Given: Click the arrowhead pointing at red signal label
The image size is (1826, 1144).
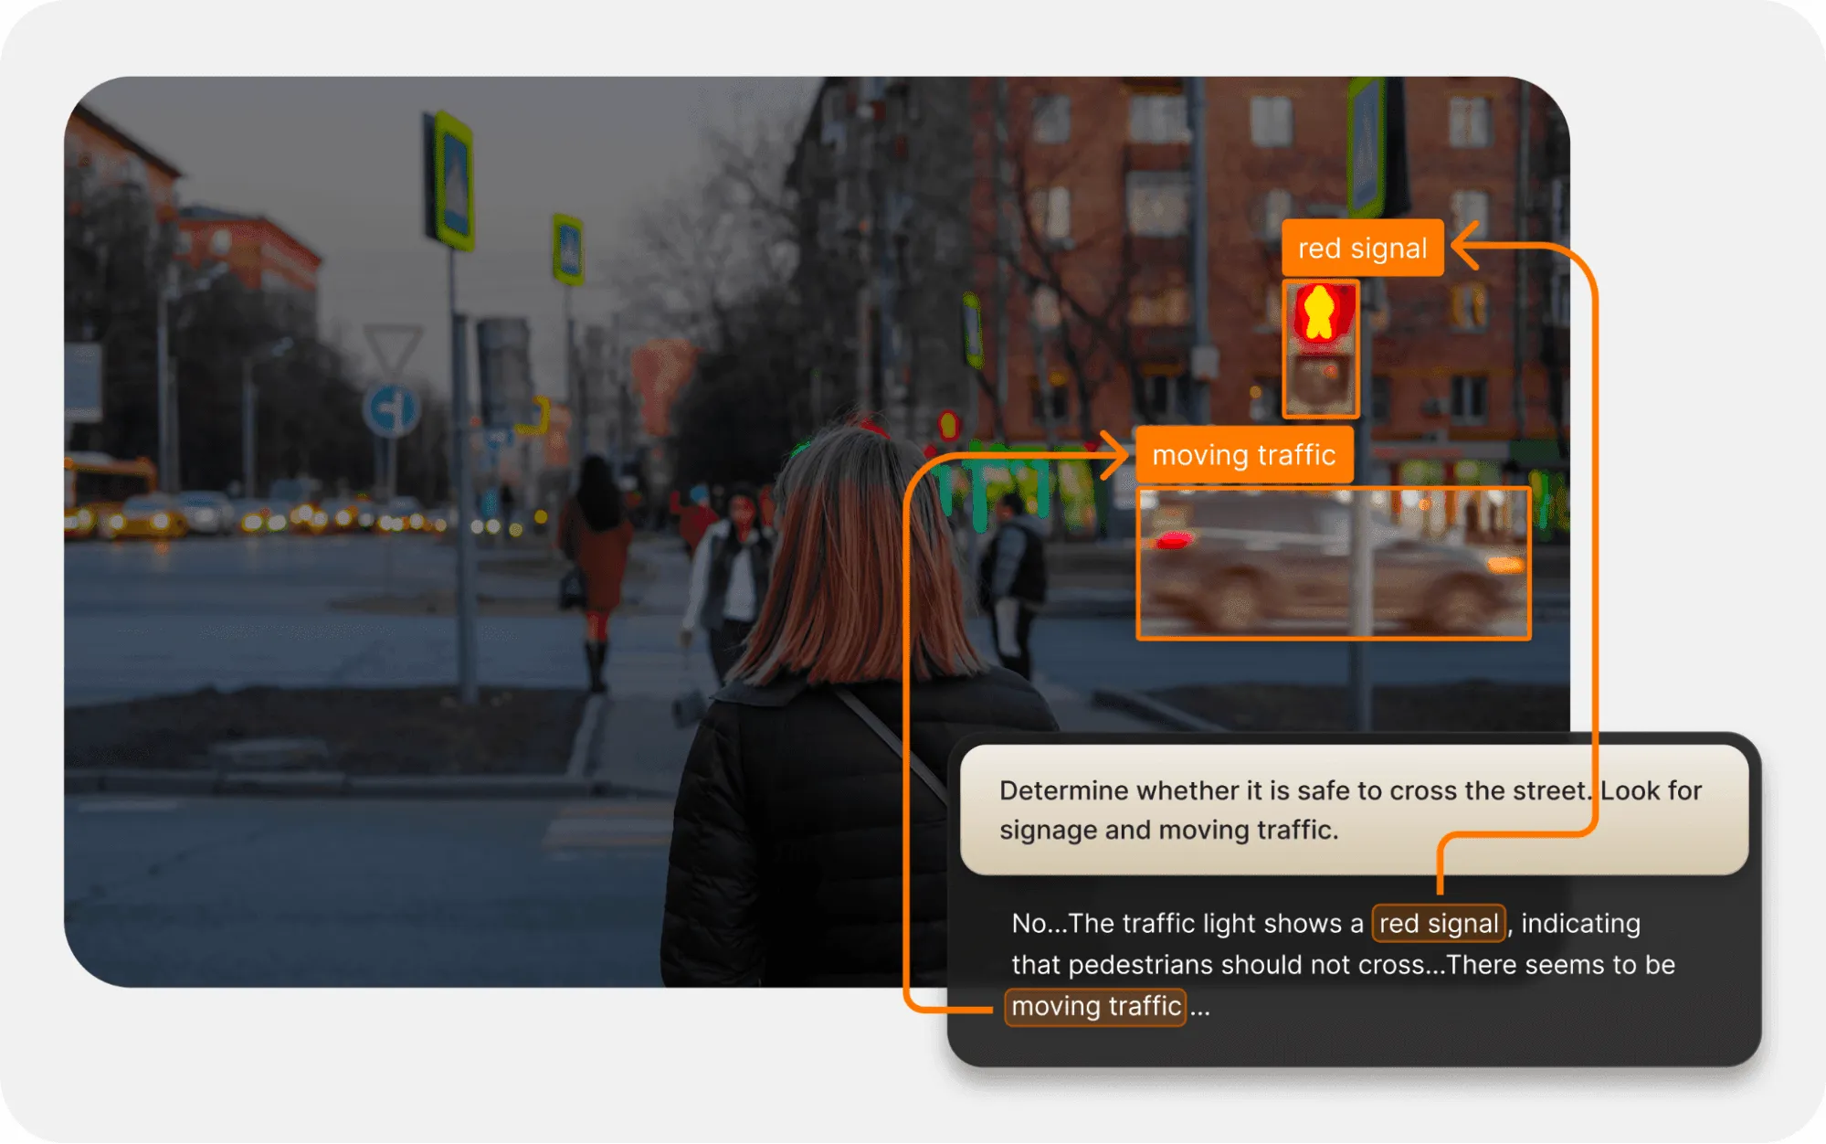Looking at the screenshot, I should pos(1465,245).
